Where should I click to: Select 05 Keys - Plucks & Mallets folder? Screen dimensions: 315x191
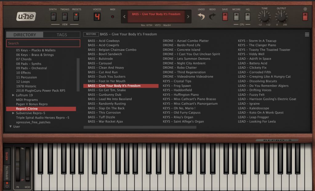36,50
